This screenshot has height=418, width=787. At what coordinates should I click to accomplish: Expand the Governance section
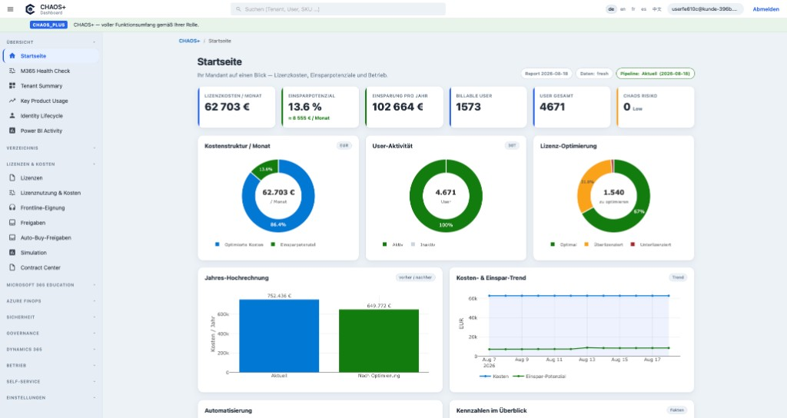pyautogui.click(x=50, y=333)
